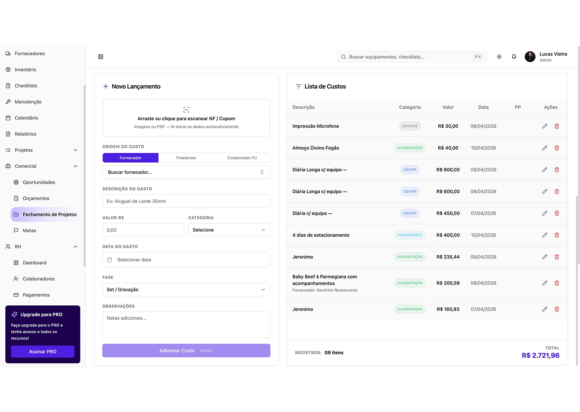Toggle light/dark theme sun icon
Viewport: 580px width, 412px height.
click(x=499, y=57)
